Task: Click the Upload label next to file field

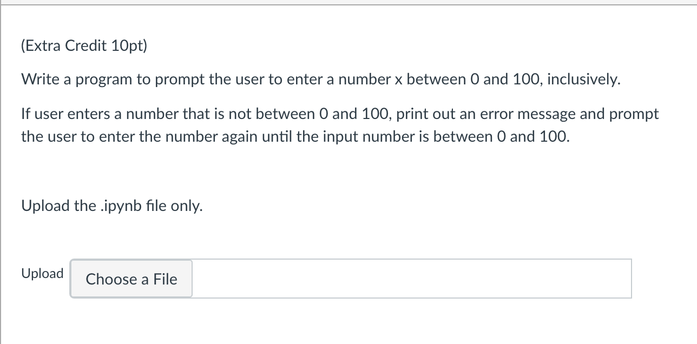Action: 42,274
